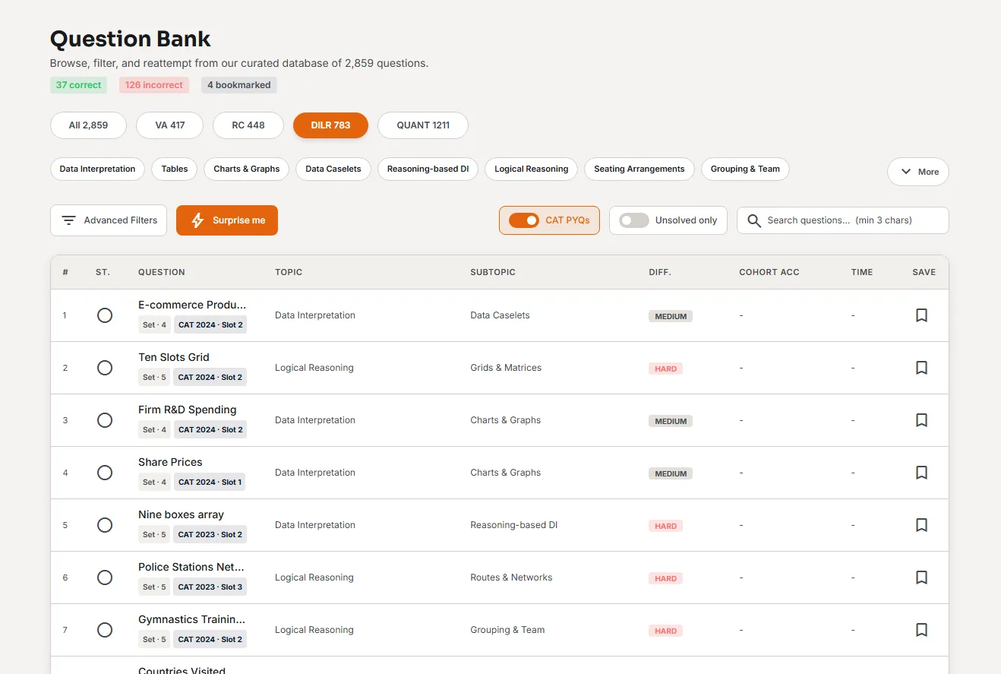Open Advanced Filters
The height and width of the screenshot is (674, 1001).
109,220
